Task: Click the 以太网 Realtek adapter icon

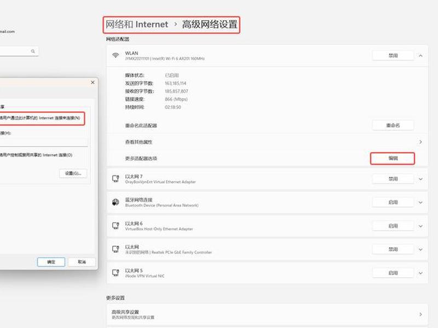Action: point(116,249)
